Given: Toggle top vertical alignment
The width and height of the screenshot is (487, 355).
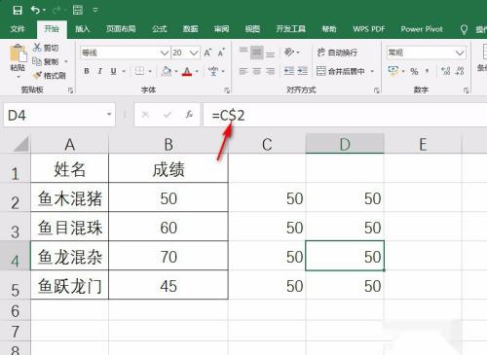Looking at the screenshot, I should coord(243,52).
